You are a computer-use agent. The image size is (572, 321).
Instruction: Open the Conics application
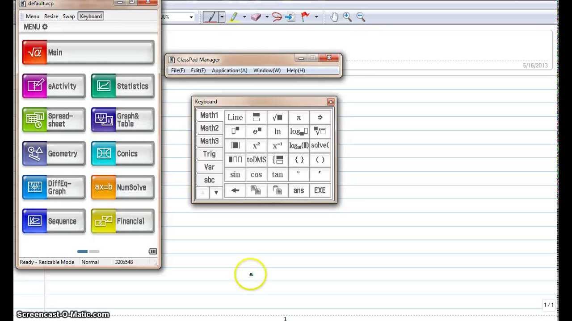pos(122,153)
